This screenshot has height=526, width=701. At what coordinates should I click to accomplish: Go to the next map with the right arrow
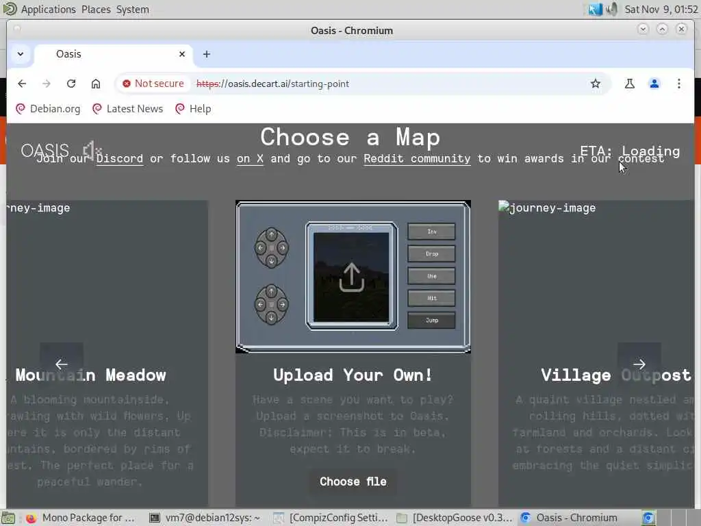click(639, 364)
